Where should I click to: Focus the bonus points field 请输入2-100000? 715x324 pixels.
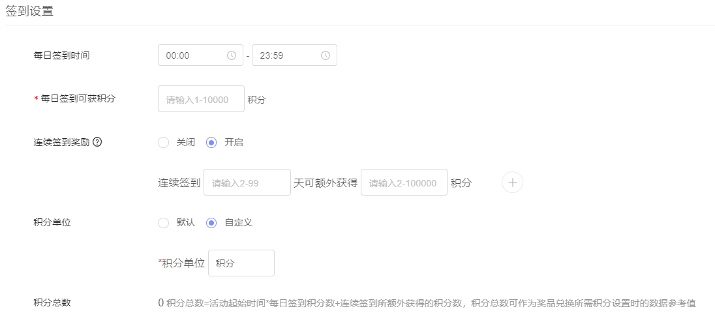[404, 183]
